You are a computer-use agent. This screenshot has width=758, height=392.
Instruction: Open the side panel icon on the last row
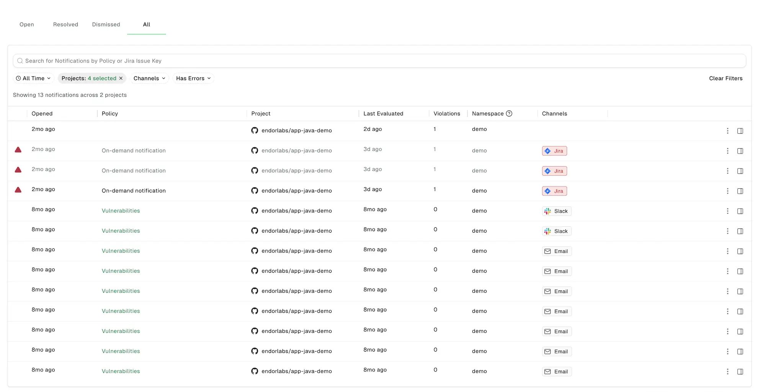(740, 371)
